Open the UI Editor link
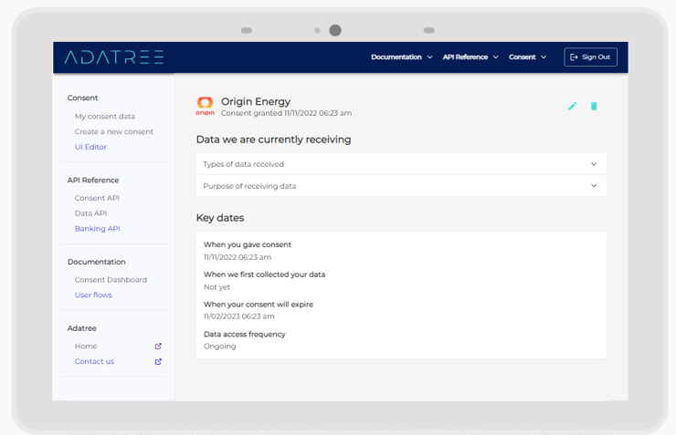The height and width of the screenshot is (435, 676). 90,147
